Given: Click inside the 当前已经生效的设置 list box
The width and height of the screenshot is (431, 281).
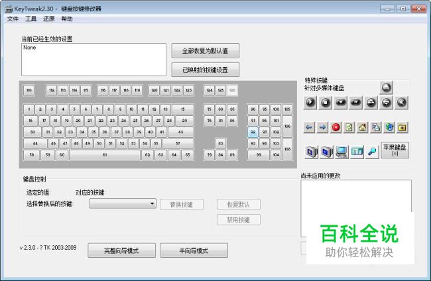Looking at the screenshot, I should pyautogui.click(x=93, y=60).
